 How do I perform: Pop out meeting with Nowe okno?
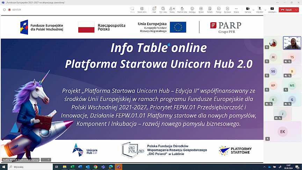click(x=142, y=10)
